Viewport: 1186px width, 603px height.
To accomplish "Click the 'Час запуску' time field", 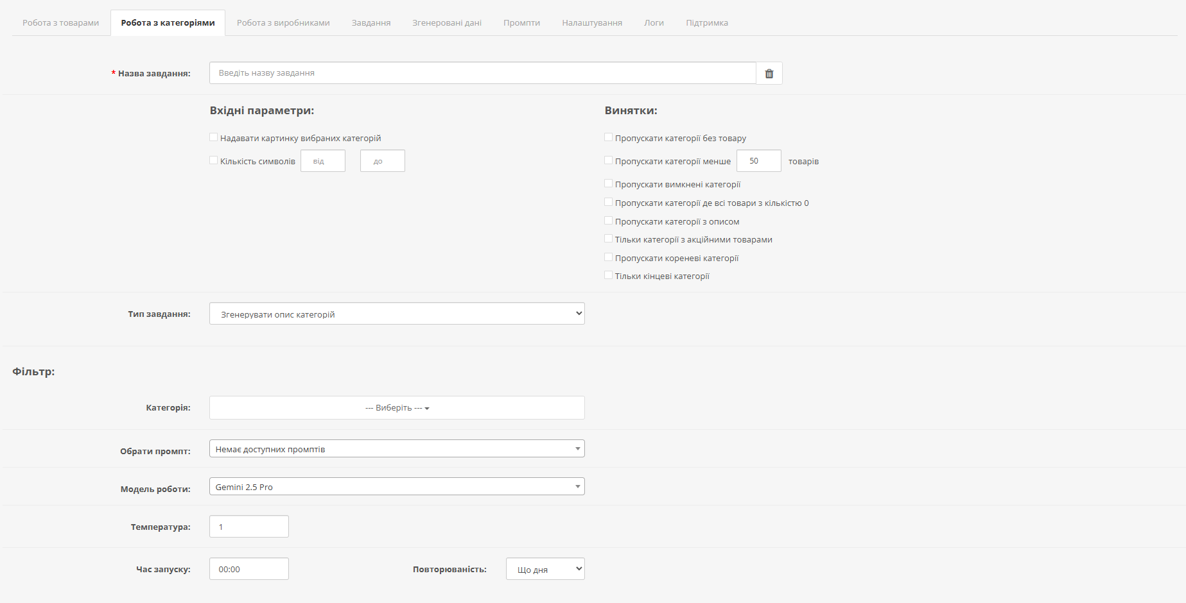I will [x=249, y=569].
